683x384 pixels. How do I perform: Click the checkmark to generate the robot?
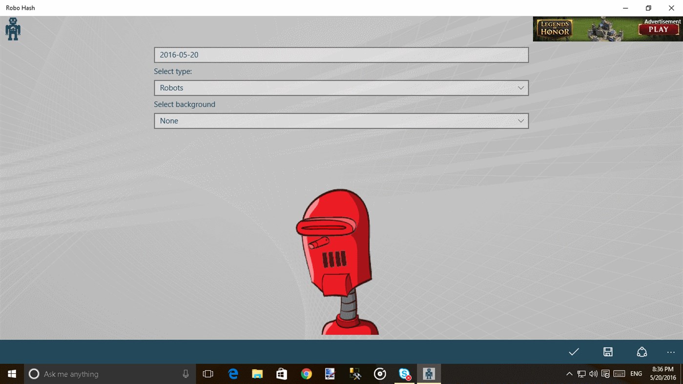(574, 352)
